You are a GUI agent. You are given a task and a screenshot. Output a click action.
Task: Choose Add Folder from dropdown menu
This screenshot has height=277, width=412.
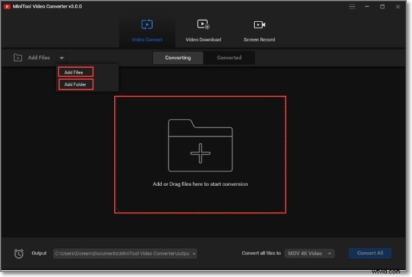tap(76, 84)
